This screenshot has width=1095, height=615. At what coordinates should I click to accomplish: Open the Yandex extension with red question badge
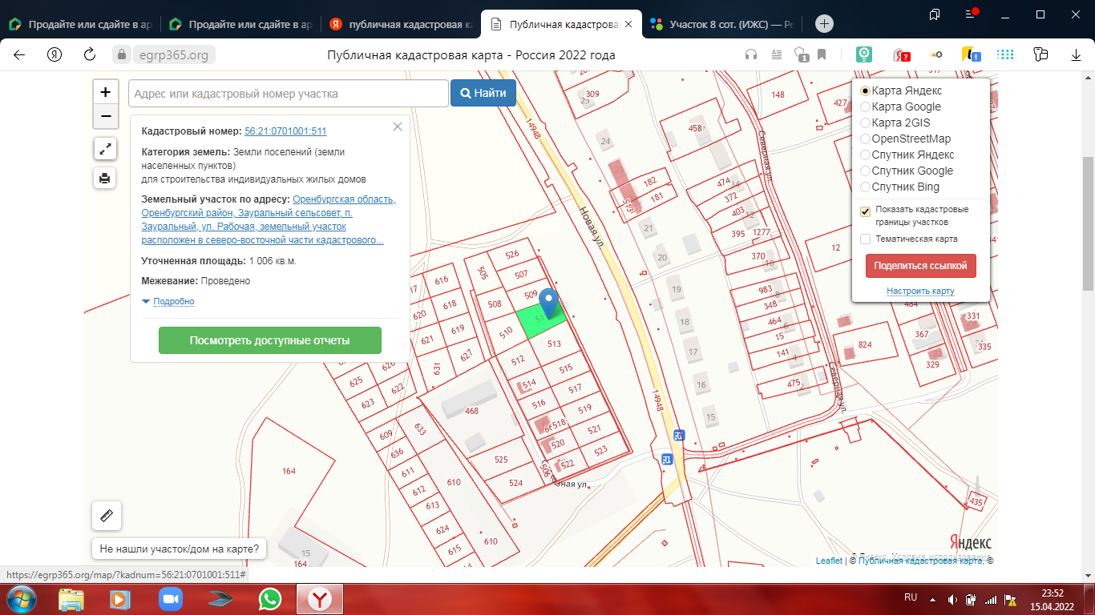[x=901, y=55]
